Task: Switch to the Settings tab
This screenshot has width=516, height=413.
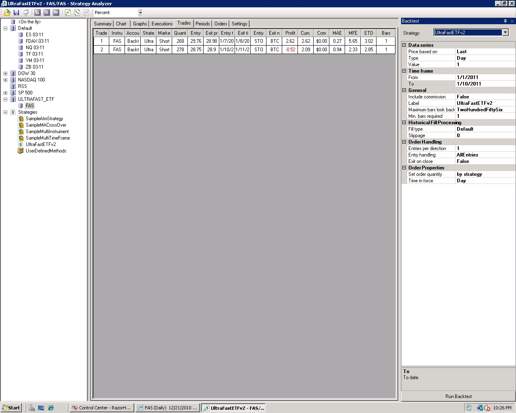Action: pyautogui.click(x=239, y=24)
